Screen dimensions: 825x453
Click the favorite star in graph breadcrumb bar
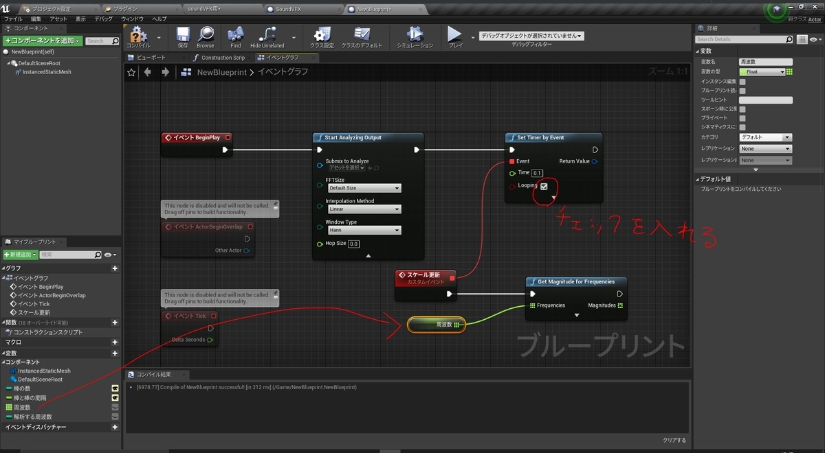[132, 72]
